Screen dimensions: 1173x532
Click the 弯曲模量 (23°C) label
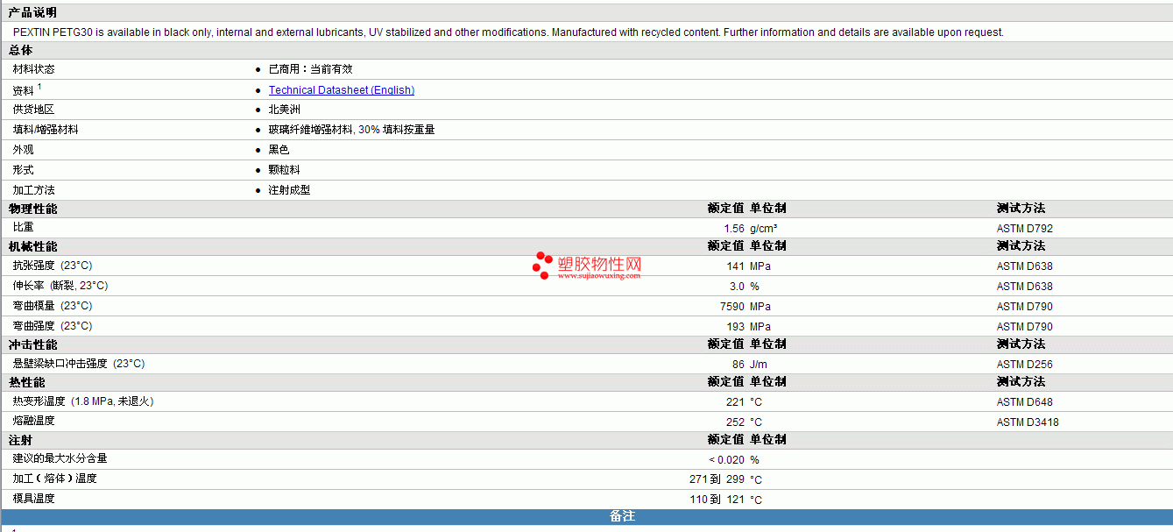52,306
